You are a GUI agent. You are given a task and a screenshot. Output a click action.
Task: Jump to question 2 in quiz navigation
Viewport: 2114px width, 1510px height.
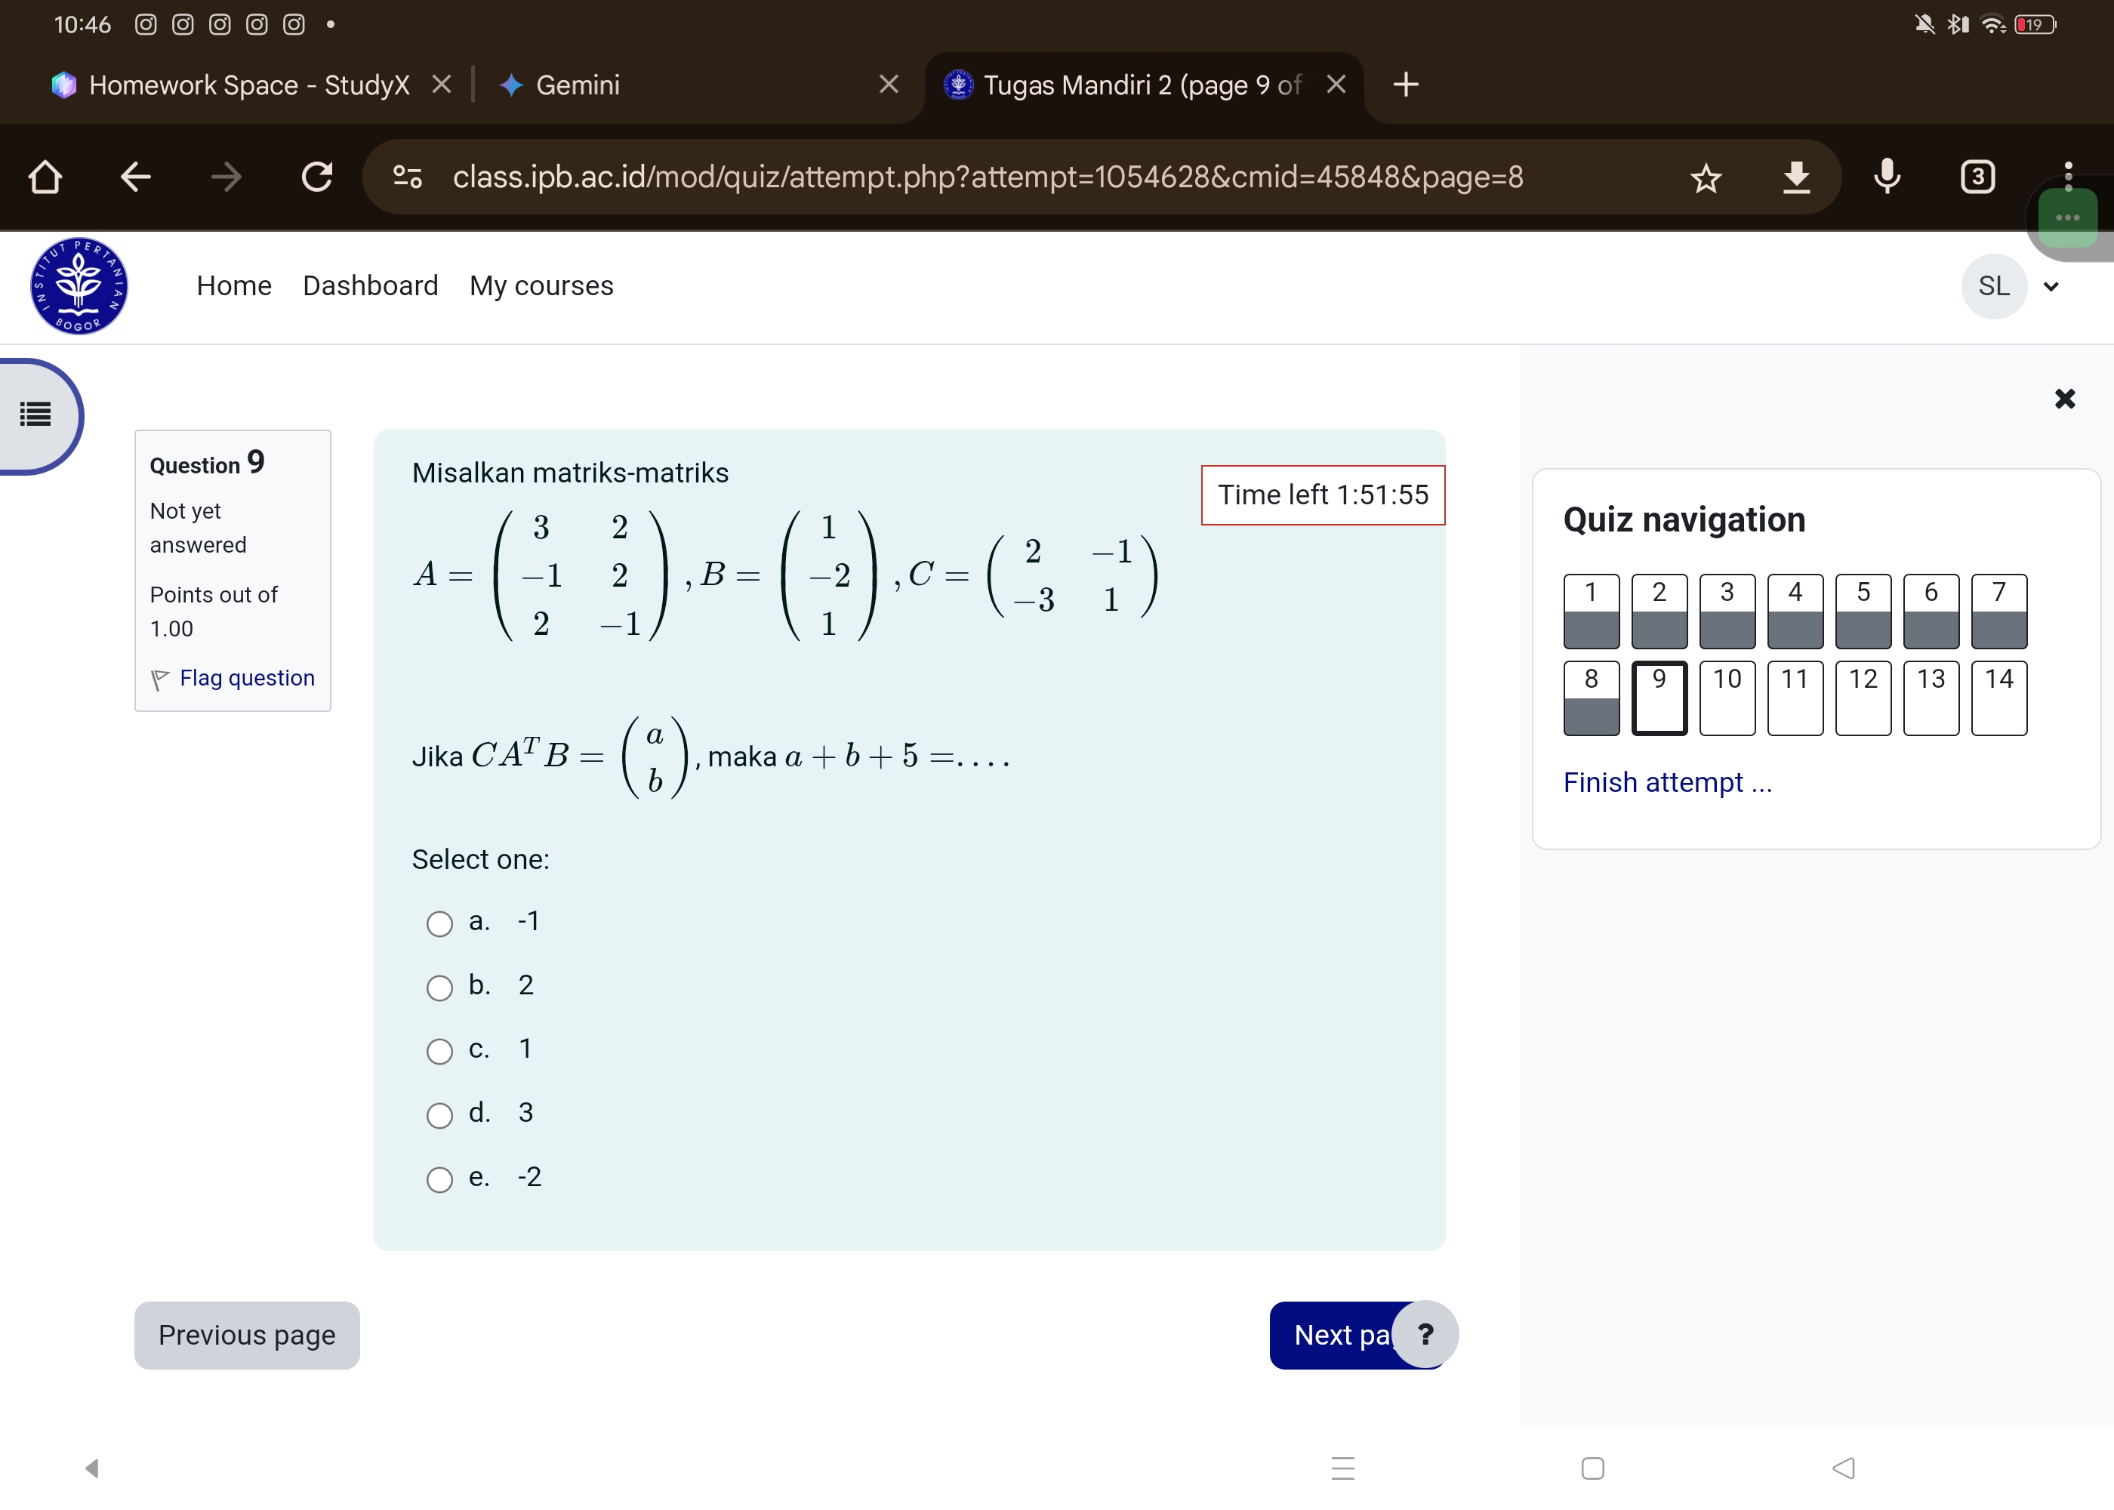tap(1659, 611)
